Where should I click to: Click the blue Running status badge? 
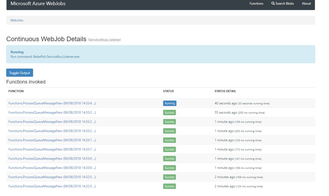[x=170, y=103]
